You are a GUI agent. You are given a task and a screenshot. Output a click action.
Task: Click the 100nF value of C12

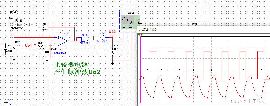[52, 49]
